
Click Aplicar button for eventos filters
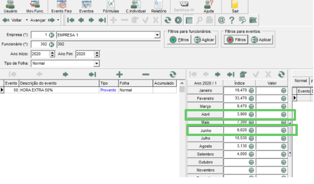click(x=261, y=39)
